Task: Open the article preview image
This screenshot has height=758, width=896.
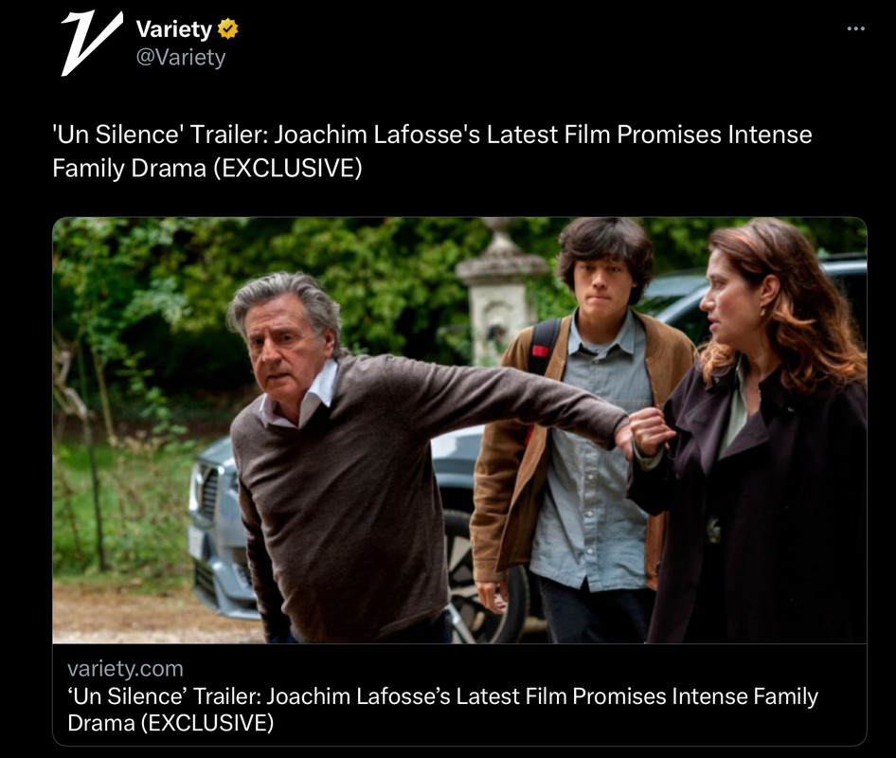Action: point(459,430)
